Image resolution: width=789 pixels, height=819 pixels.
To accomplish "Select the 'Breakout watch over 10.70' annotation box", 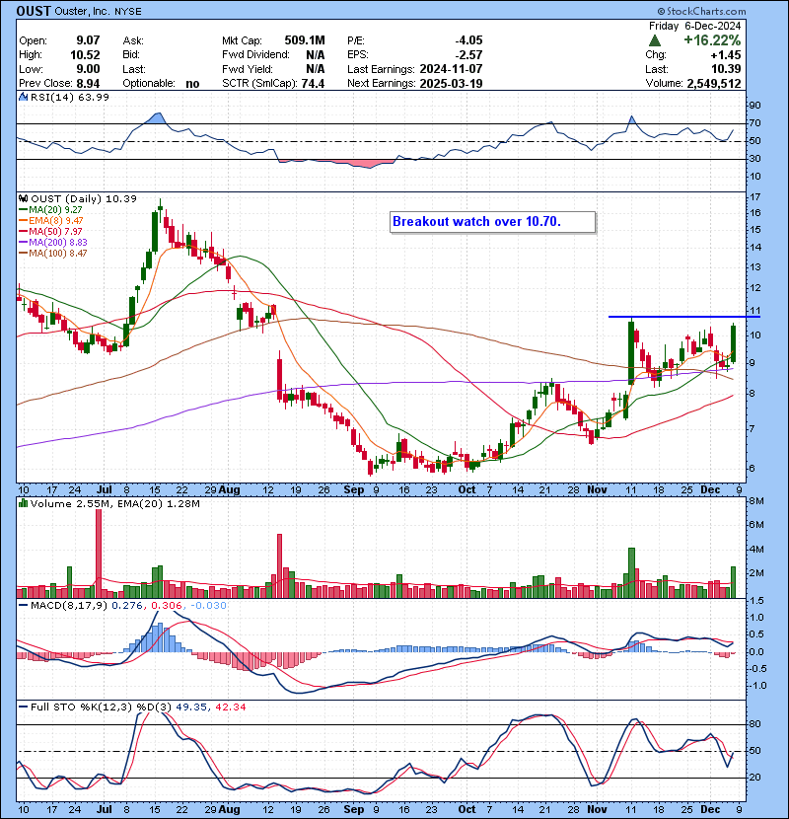I will tap(492, 221).
